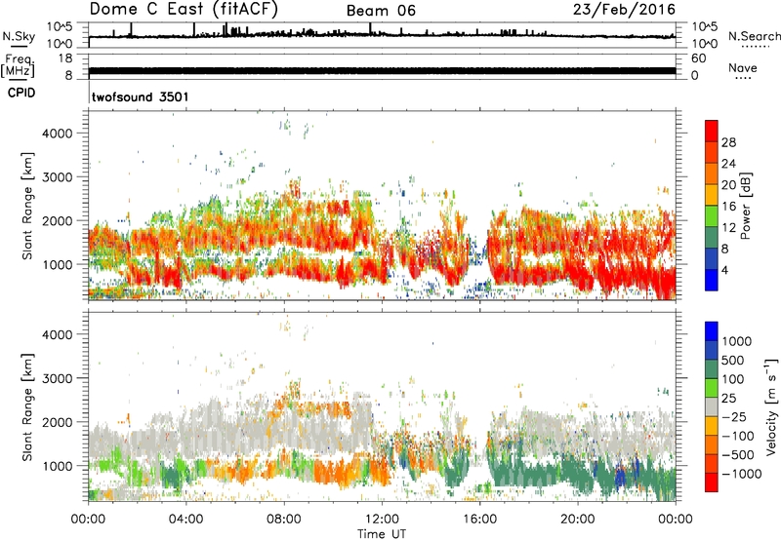781x540 pixels.
Task: Click the '12:00' time tick label
Action: click(382, 520)
